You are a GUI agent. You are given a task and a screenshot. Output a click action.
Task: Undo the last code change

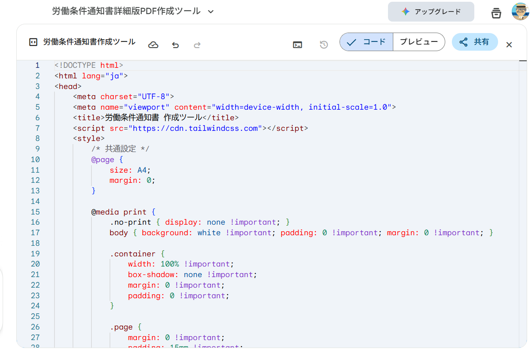tap(175, 44)
